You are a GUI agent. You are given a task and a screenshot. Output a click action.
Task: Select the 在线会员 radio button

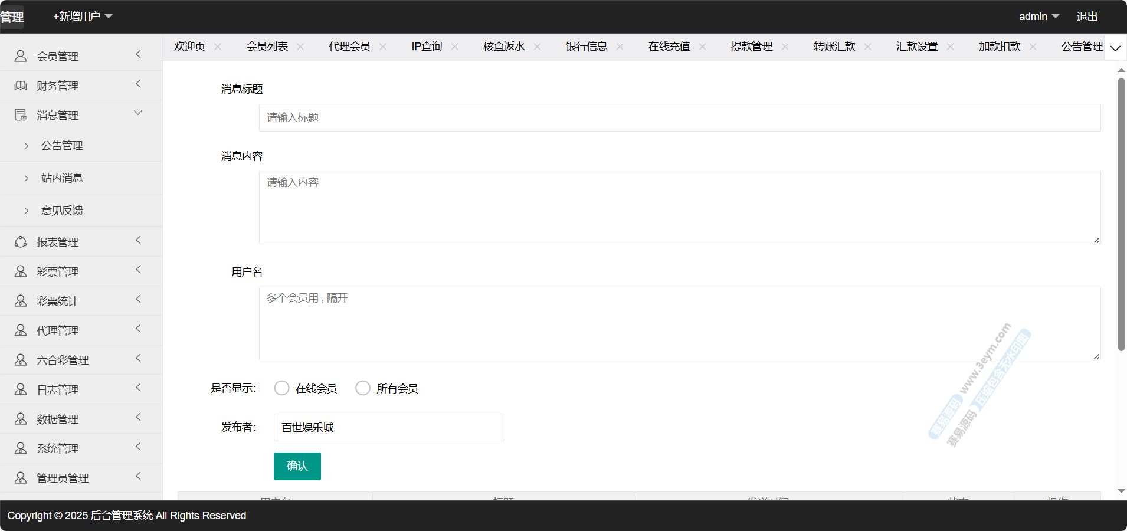(x=282, y=388)
